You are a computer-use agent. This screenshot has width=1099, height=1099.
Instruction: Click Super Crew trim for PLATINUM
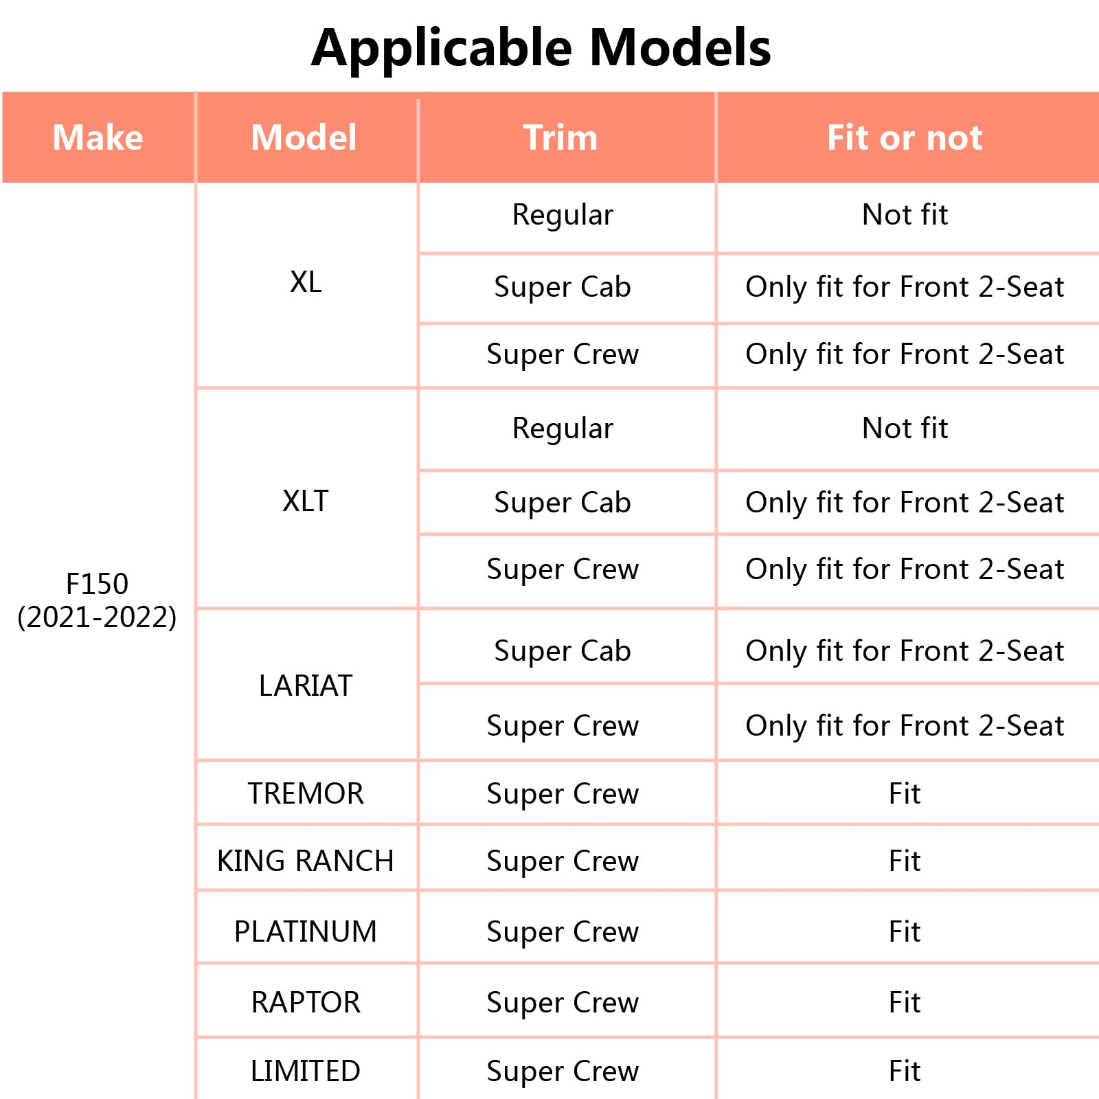pyautogui.click(x=563, y=932)
